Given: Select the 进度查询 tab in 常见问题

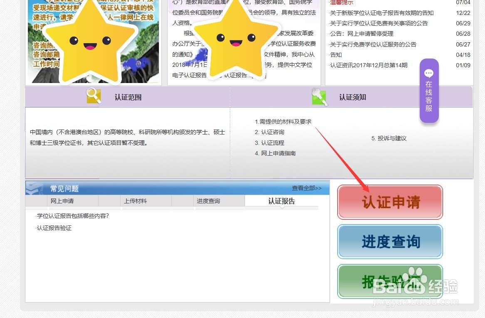Looking at the screenshot, I should [x=208, y=201].
